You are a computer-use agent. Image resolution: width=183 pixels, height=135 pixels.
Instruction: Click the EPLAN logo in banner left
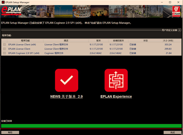coord(12,11)
